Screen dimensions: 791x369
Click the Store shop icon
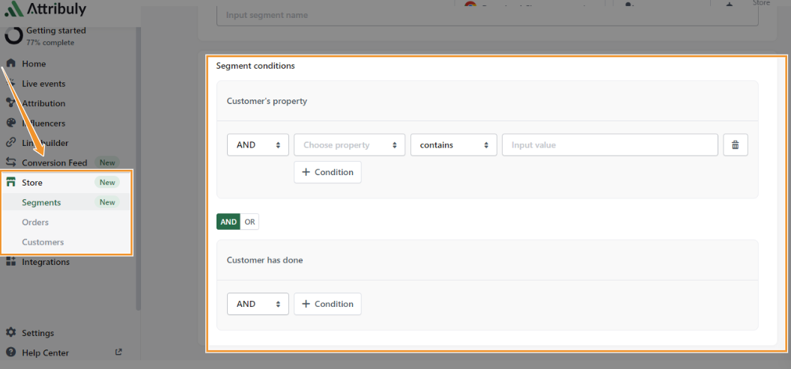pos(11,183)
